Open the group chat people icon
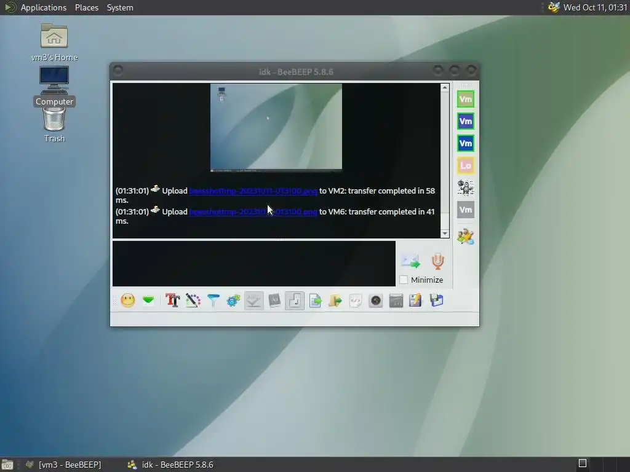 click(x=466, y=237)
